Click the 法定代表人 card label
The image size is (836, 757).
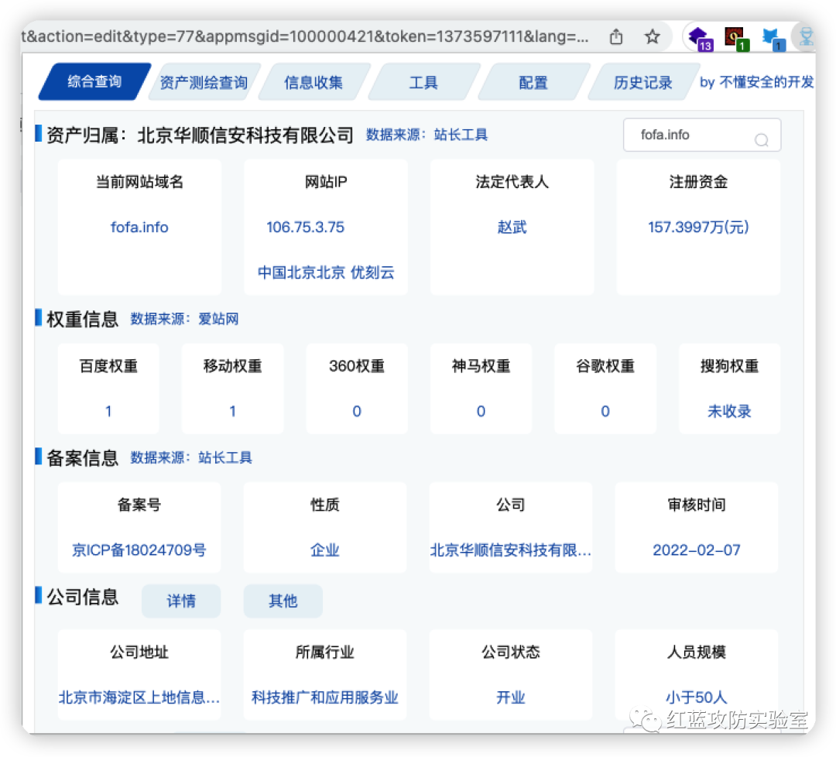[x=512, y=182]
